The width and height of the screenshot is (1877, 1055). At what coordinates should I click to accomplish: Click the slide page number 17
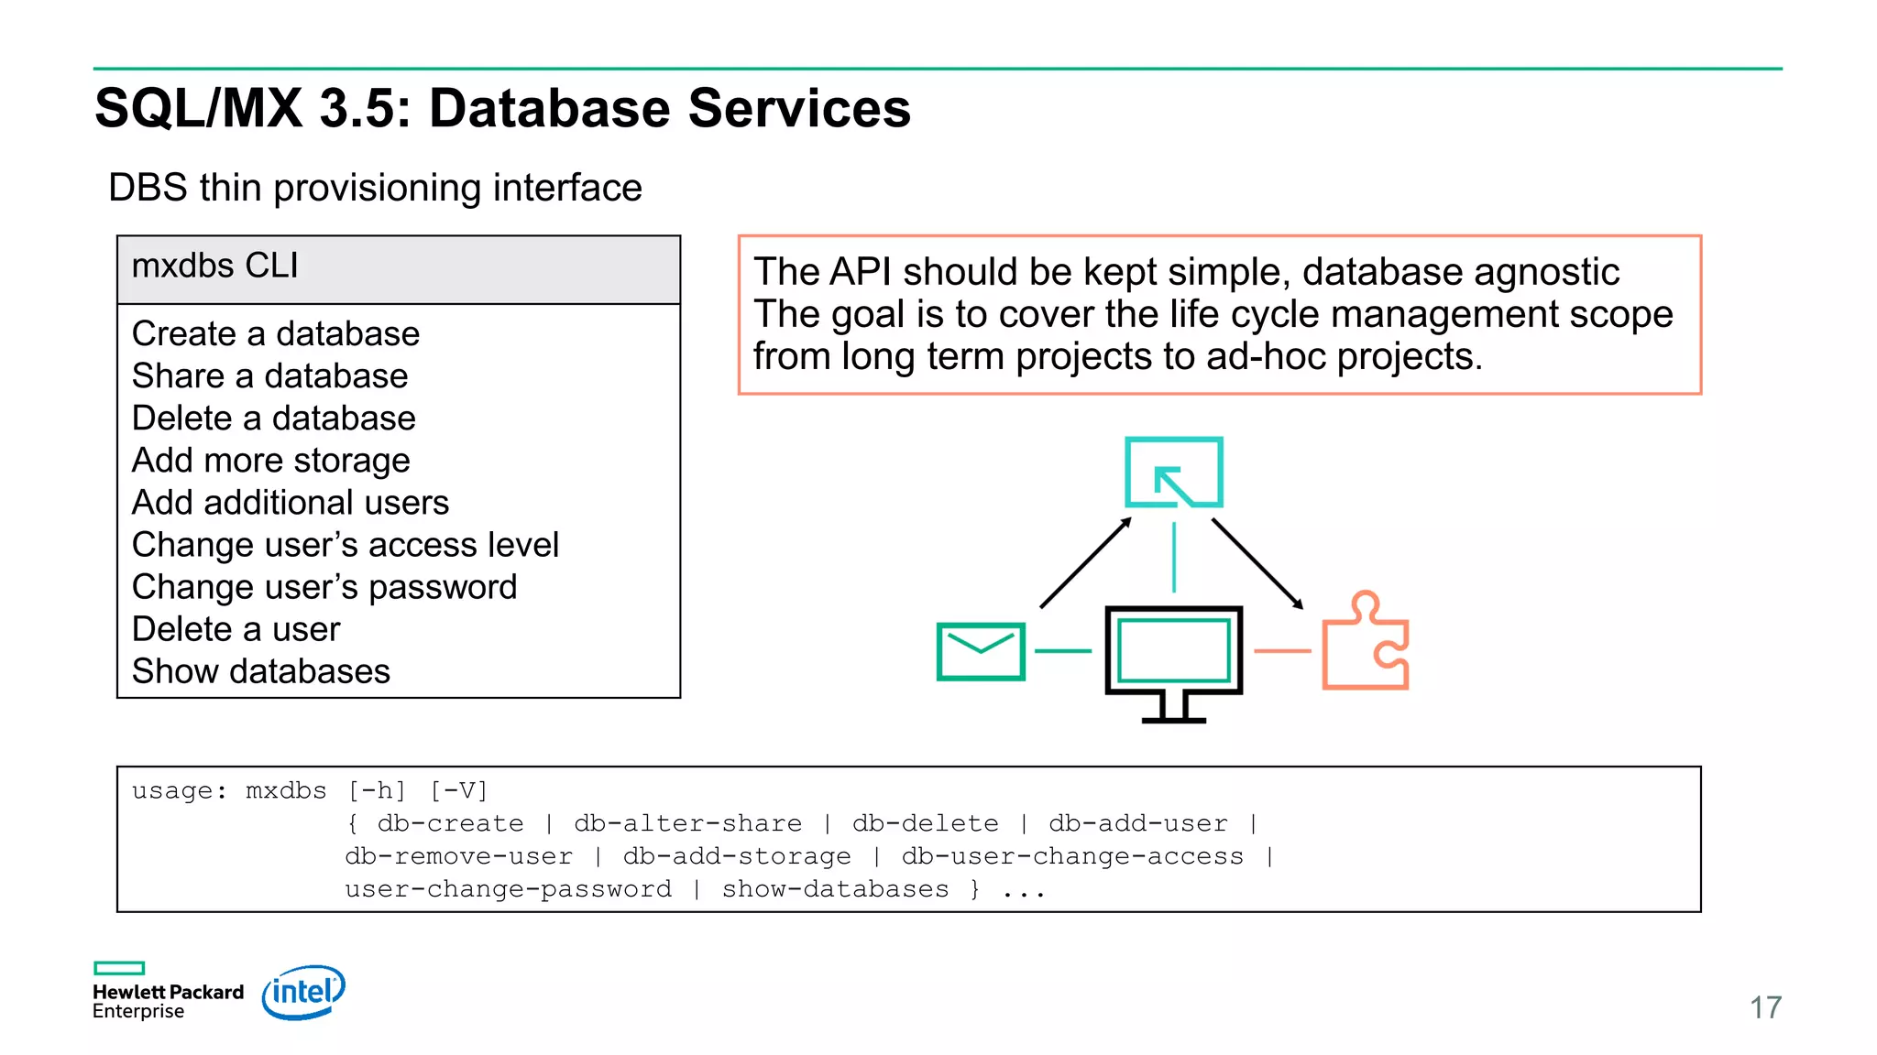point(1765,1007)
